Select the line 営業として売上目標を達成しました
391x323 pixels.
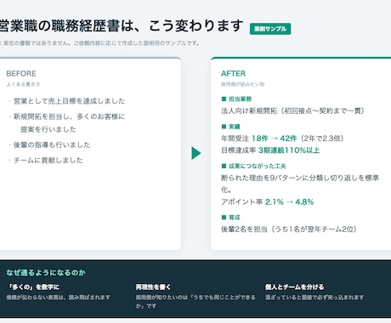[69, 101]
